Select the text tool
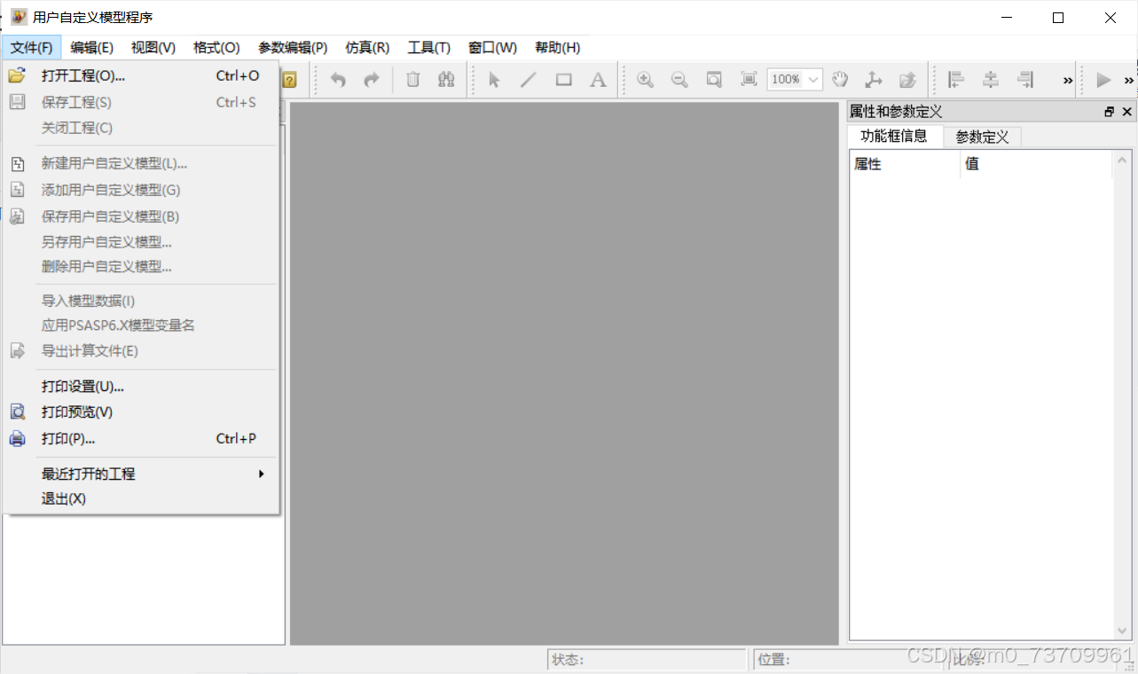The width and height of the screenshot is (1138, 674). [597, 79]
